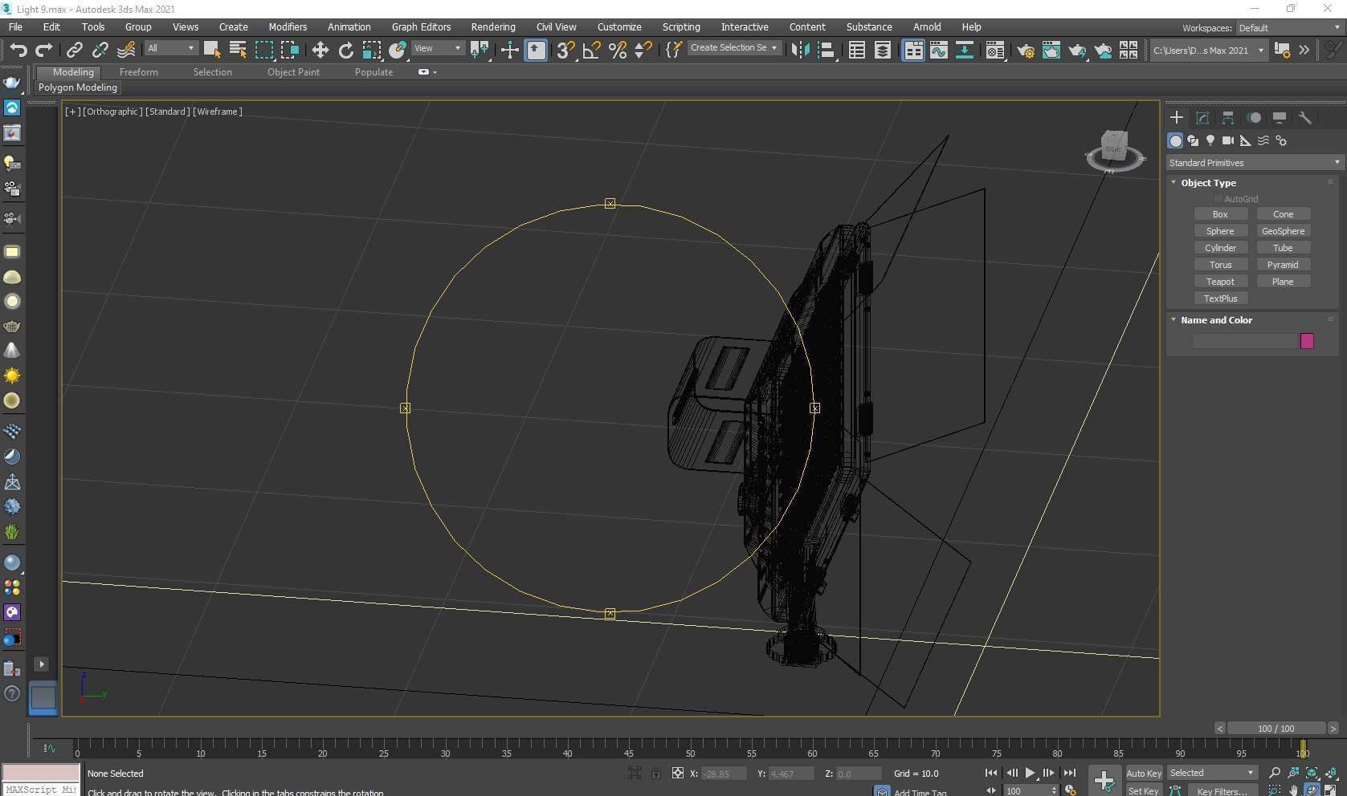Open the Render Setup teapot icon
The height and width of the screenshot is (796, 1347).
point(1026,50)
